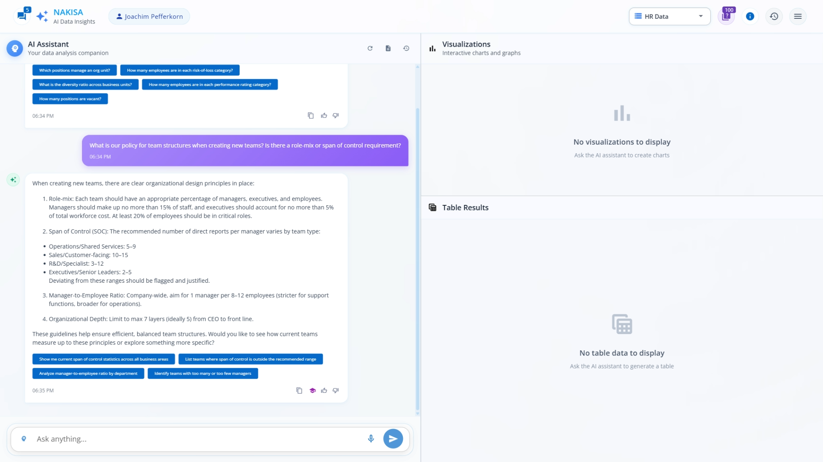Select 'How many positions are vacant?' suggestion
Image resolution: width=823 pixels, height=462 pixels.
(70, 99)
